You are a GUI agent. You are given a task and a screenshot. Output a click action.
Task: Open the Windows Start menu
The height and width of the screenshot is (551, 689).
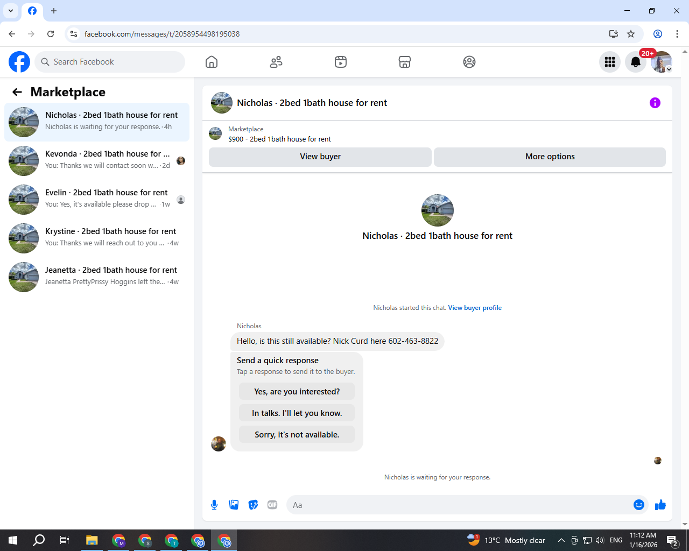(x=13, y=540)
